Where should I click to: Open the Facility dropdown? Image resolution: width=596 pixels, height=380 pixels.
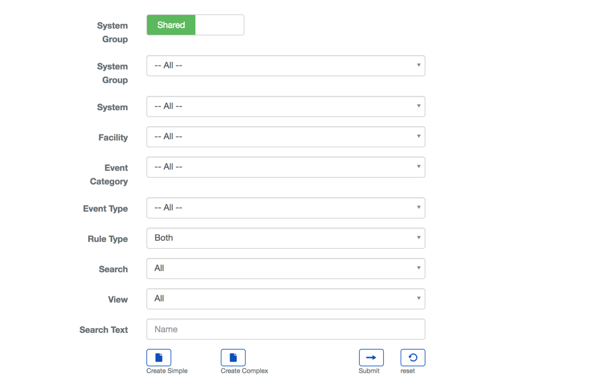pyautogui.click(x=285, y=137)
